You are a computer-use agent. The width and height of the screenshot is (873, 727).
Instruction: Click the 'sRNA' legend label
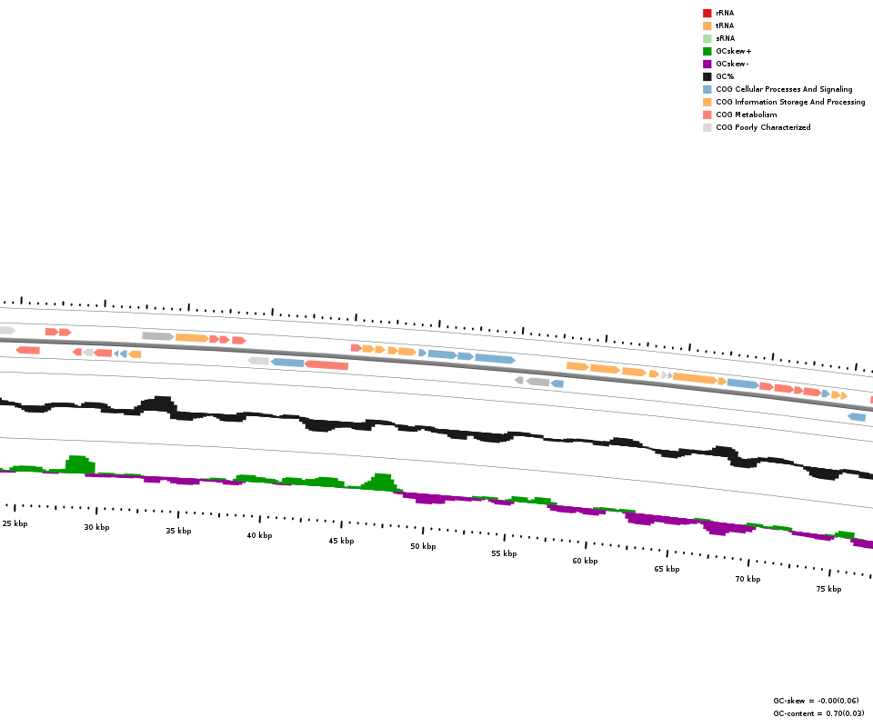(726, 38)
